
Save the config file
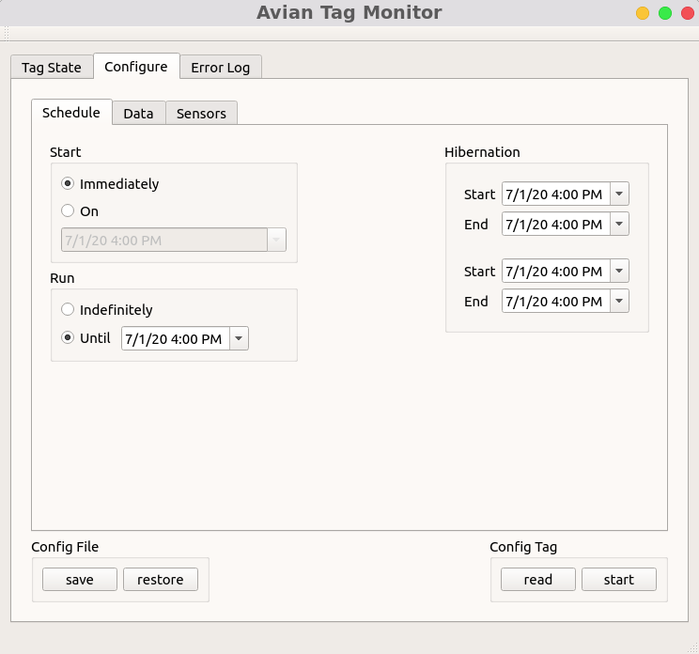pos(80,579)
